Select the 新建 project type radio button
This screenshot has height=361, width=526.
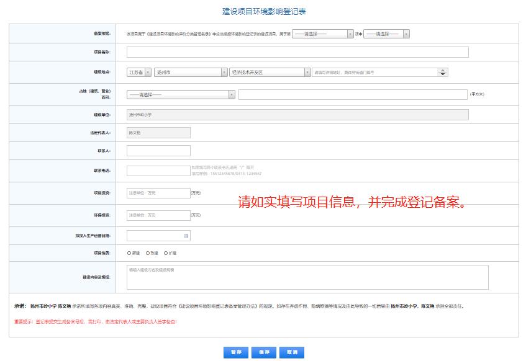(129, 252)
